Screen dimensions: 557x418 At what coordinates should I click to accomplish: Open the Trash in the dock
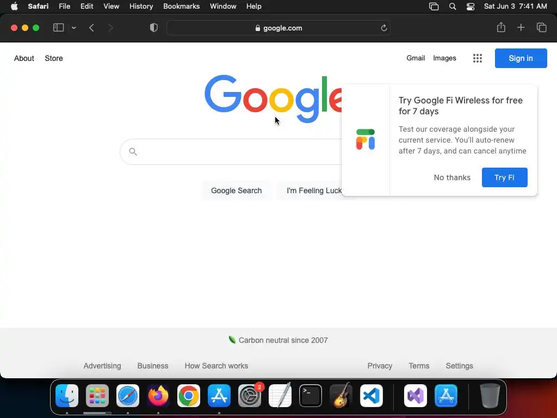(490, 396)
